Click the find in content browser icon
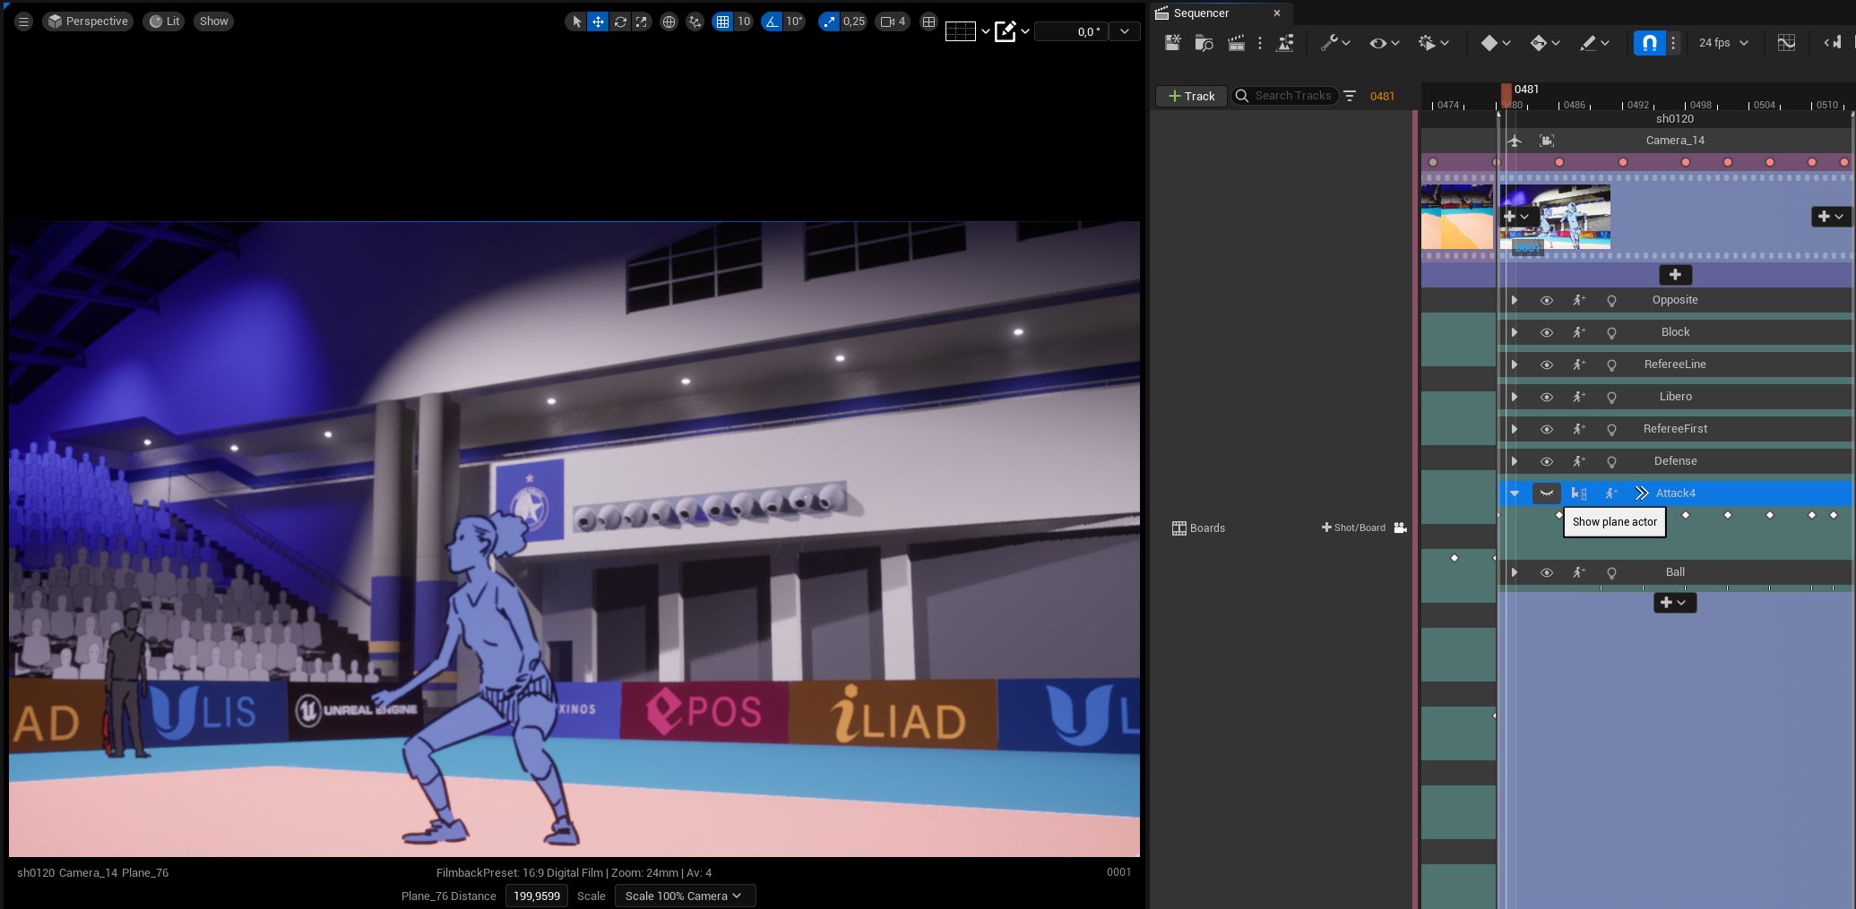1856x909 pixels. (x=1204, y=43)
